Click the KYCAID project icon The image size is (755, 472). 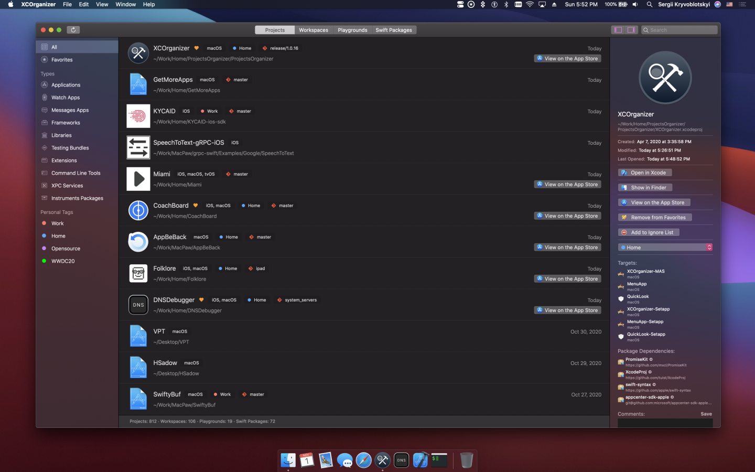(138, 116)
